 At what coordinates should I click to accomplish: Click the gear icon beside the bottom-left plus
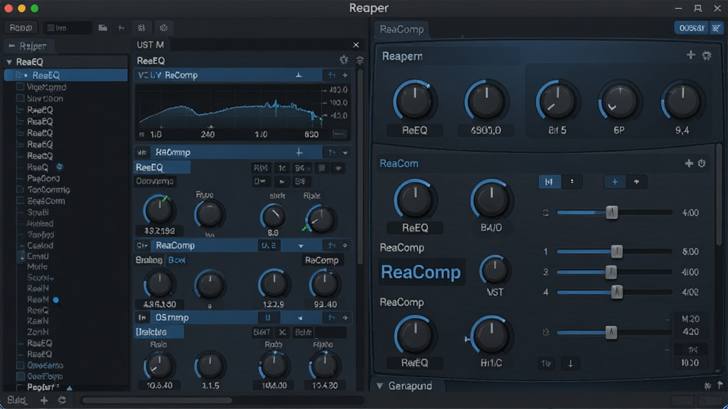pos(62,400)
